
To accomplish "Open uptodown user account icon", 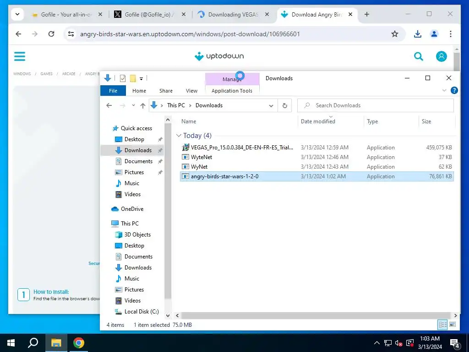I will tap(441, 56).
